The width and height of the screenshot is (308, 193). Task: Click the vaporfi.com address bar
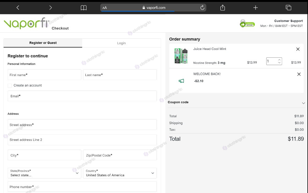tap(153, 8)
